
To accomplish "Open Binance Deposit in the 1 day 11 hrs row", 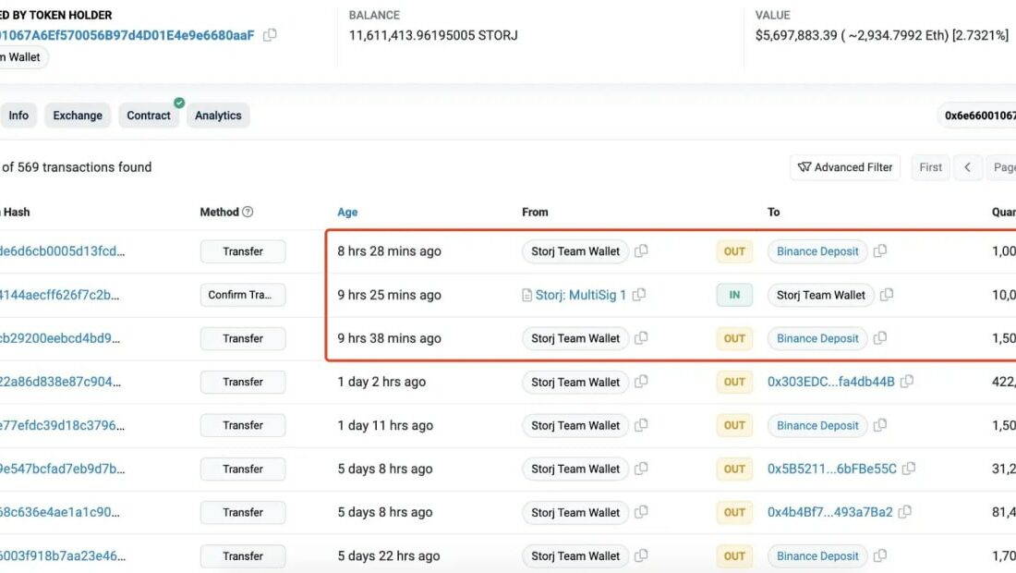I will pos(817,425).
